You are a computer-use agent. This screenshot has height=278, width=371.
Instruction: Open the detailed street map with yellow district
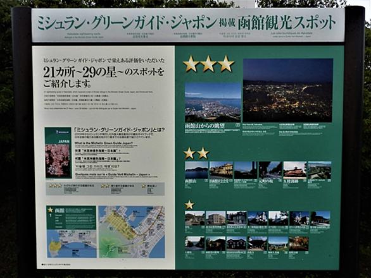pos(132,232)
